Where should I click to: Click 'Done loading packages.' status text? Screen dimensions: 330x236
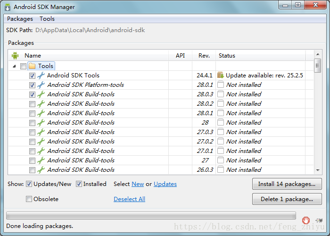click(40, 226)
